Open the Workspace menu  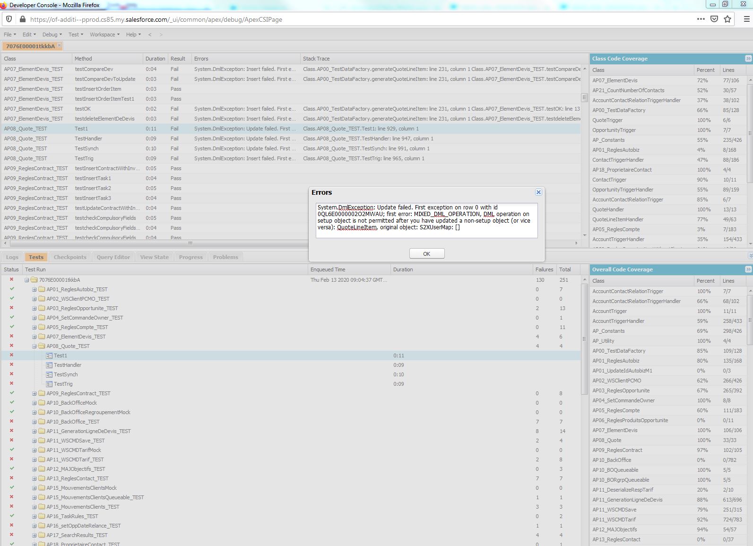click(104, 35)
